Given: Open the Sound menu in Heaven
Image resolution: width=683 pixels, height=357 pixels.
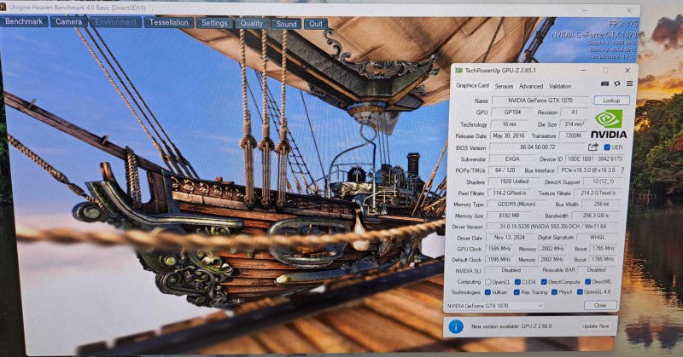Looking at the screenshot, I should tap(286, 24).
